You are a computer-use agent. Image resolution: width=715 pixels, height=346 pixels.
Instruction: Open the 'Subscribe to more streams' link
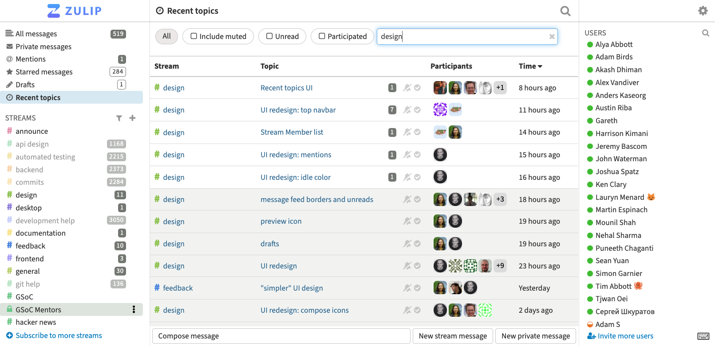59,335
